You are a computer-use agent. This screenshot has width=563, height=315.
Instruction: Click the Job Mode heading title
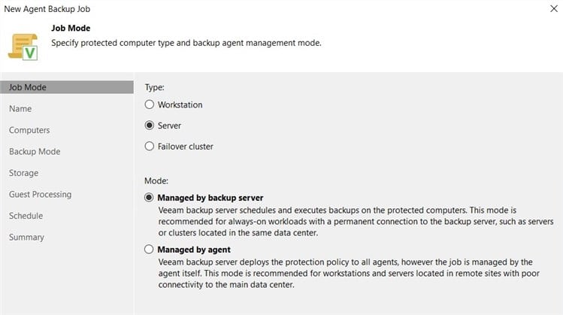point(71,28)
